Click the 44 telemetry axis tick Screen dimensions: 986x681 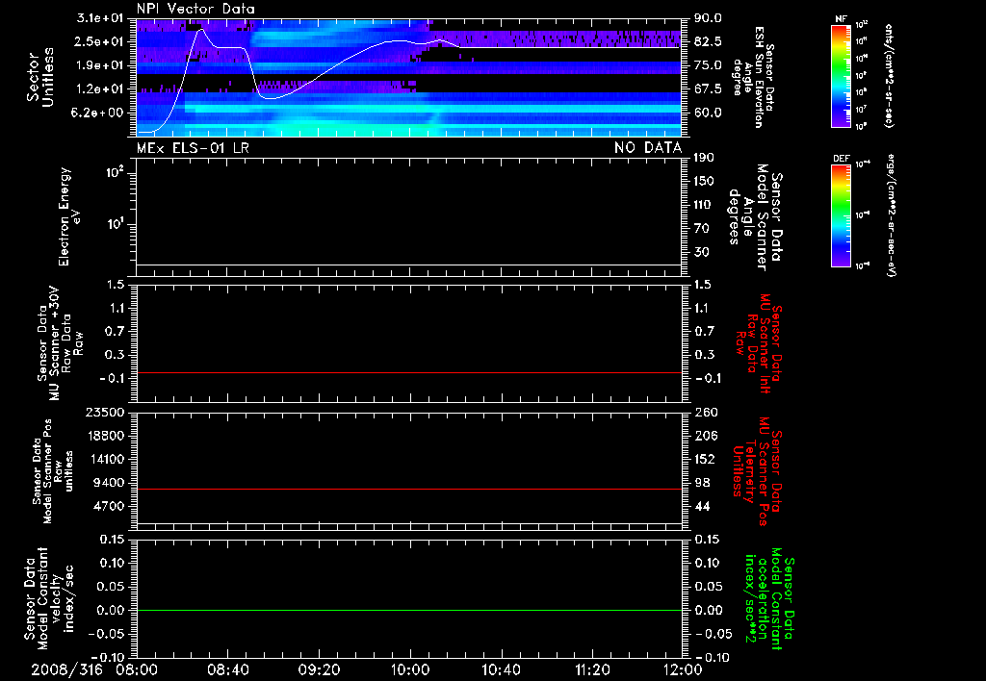[x=702, y=506]
